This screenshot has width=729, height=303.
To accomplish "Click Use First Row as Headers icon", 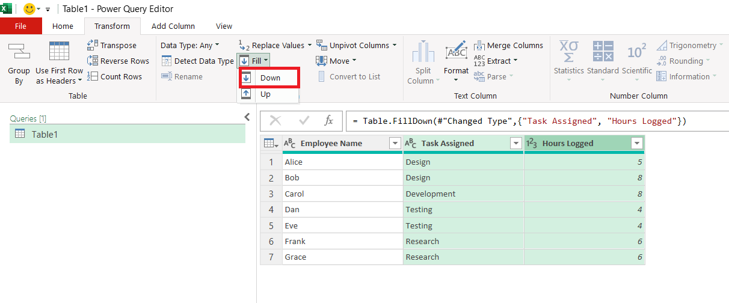I will (x=59, y=52).
